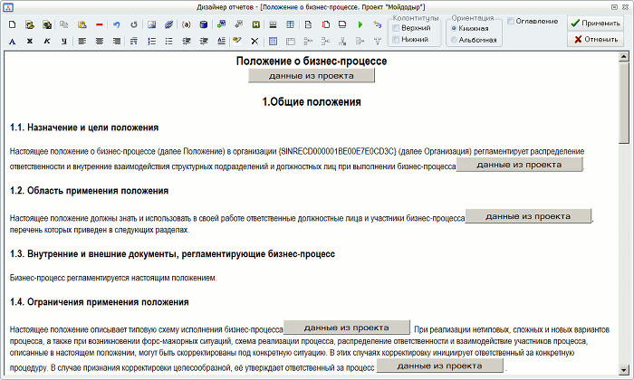This screenshot has width=634, height=380.
Task: Click the red minus delete icon
Action: (x=100, y=24)
